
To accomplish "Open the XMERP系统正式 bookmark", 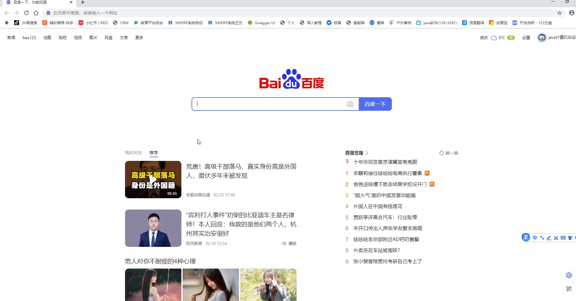I will (225, 23).
